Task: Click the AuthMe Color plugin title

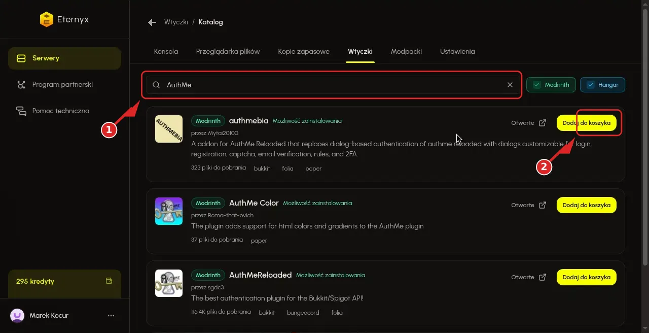Action: (254, 203)
